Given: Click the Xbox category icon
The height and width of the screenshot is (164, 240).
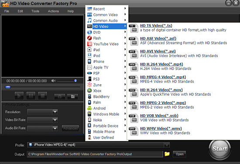Looking at the screenshot, I should [x=89, y=91].
